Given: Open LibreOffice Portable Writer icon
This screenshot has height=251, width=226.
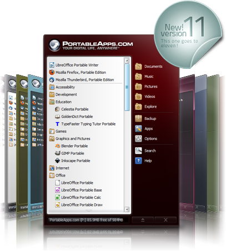Looking at the screenshot, I should pos(52,65).
